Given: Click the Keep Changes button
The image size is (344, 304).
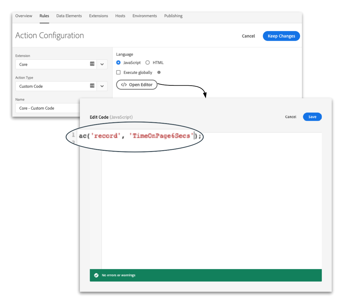Looking at the screenshot, I should 281,36.
